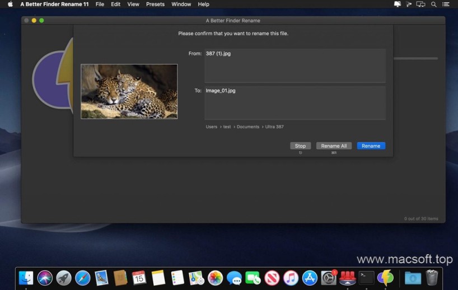Open System Preferences in the dock

(329, 277)
